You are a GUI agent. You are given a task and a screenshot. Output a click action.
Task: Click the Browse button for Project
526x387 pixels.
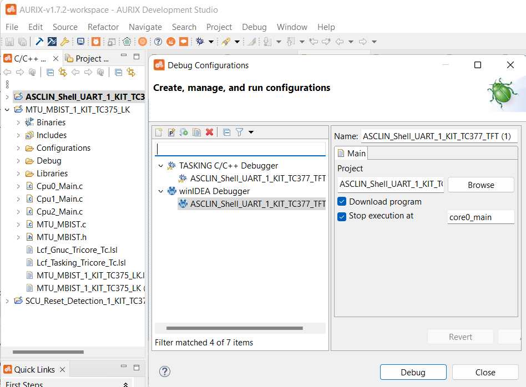(x=481, y=184)
